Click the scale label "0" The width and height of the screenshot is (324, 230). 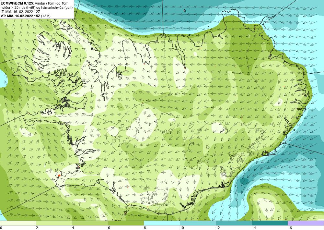click(1, 228)
